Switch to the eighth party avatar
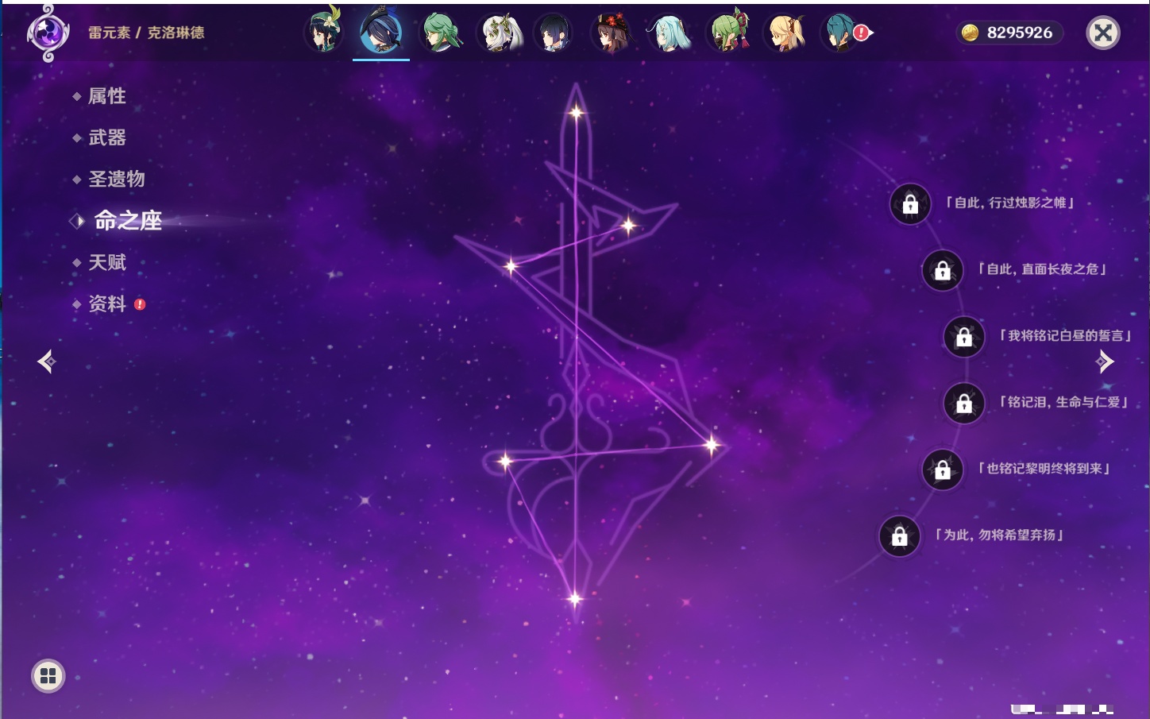1150x719 pixels. (x=727, y=32)
